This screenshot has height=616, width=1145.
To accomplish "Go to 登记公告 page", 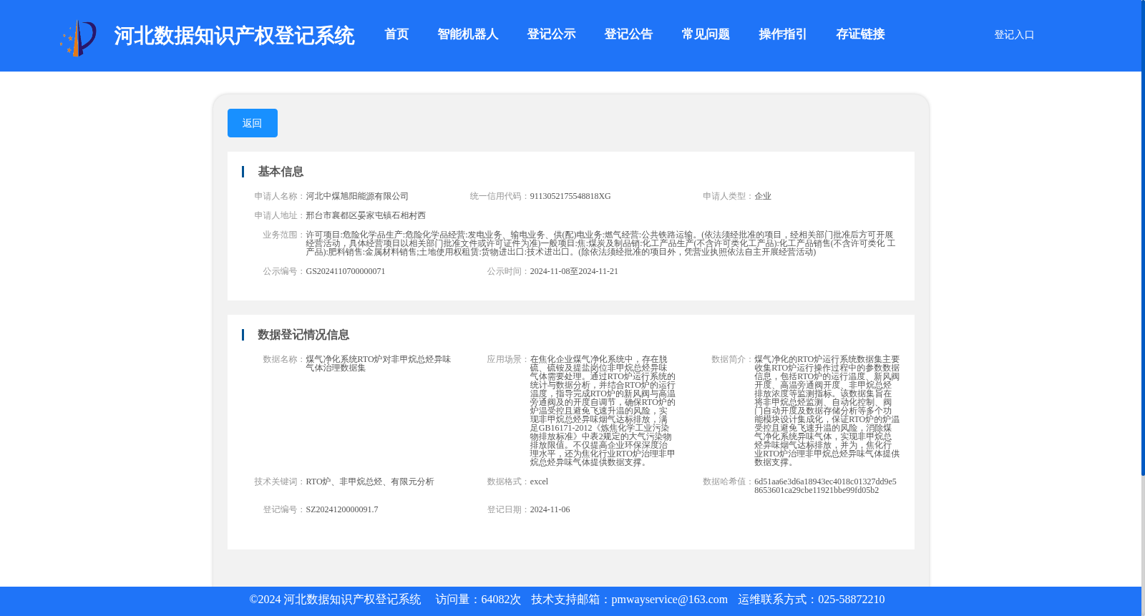I will [628, 34].
